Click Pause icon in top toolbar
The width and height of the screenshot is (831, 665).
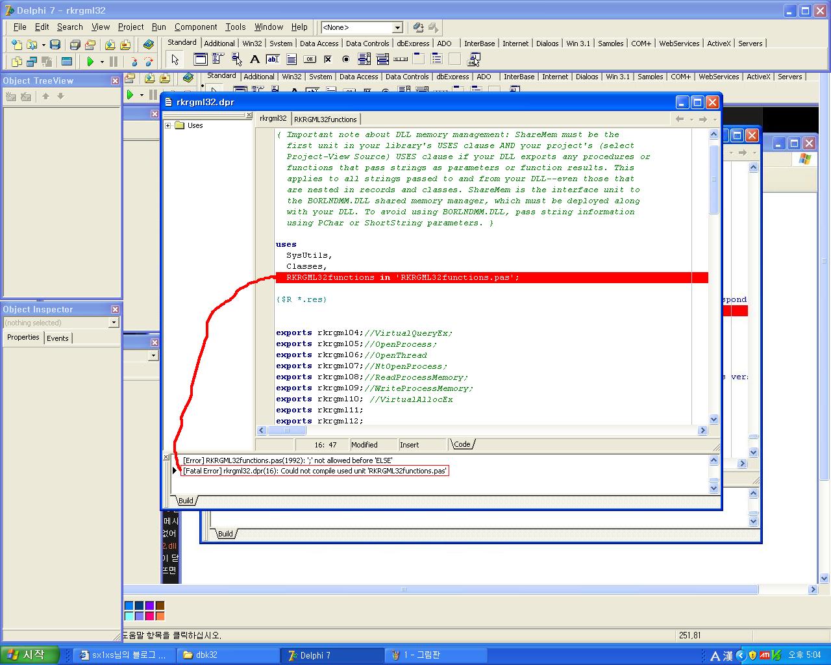coord(114,62)
